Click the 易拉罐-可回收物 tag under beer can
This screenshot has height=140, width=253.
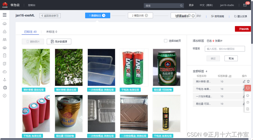163,90
